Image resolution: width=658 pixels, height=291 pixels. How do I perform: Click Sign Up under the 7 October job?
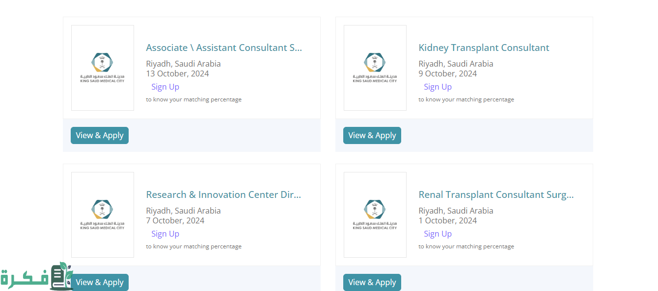pyautogui.click(x=165, y=234)
